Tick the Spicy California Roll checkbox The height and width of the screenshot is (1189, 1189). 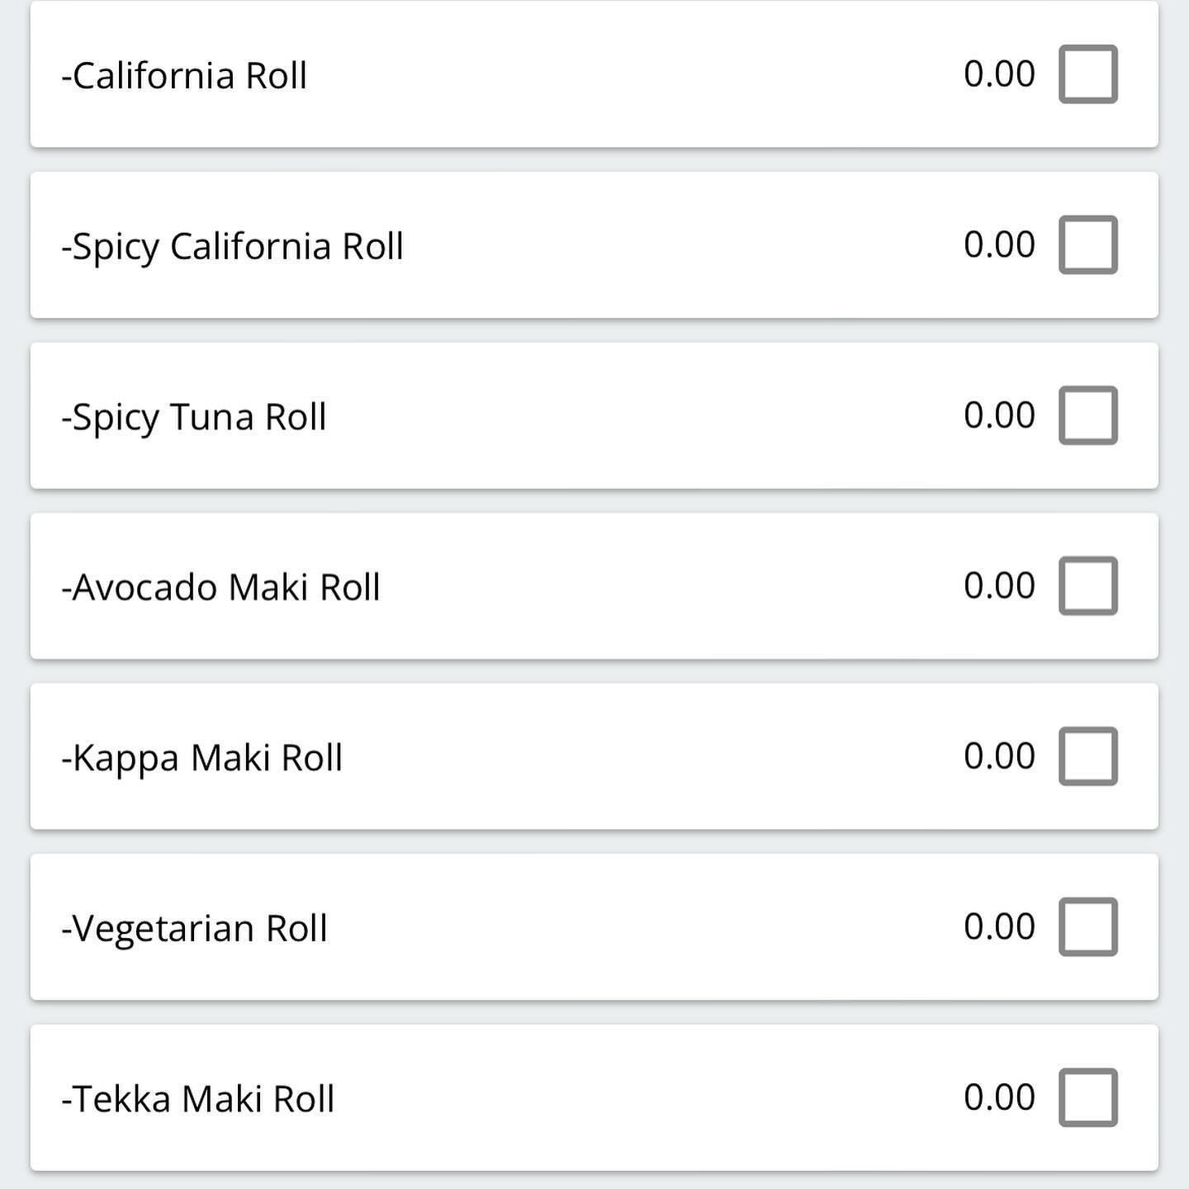(1088, 245)
